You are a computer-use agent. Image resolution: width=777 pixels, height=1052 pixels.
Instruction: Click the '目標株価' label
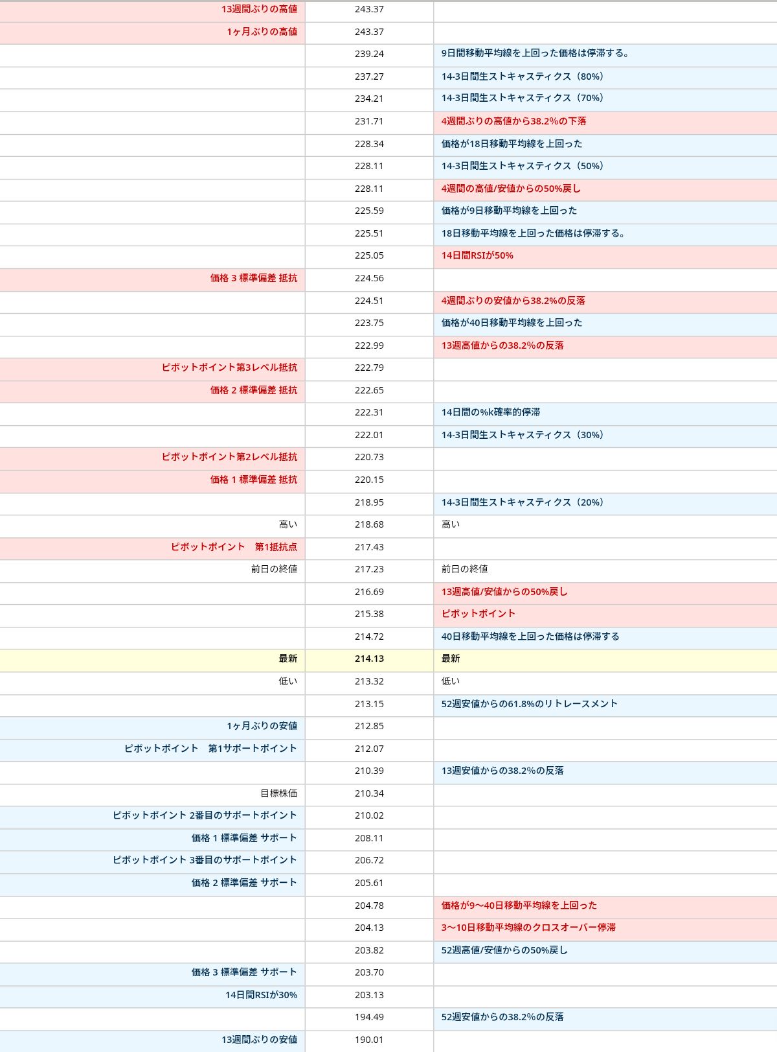coord(279,793)
